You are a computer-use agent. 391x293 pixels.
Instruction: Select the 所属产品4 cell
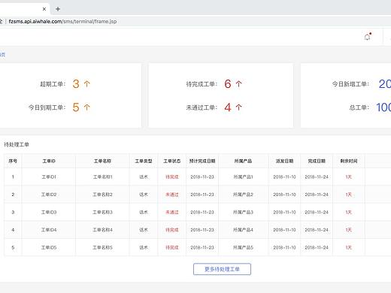tap(243, 230)
